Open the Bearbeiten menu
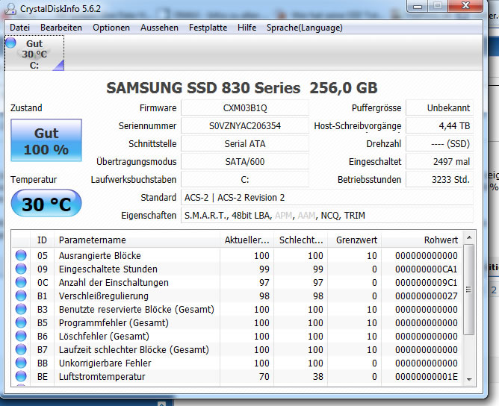This screenshot has width=499, height=406. pyautogui.click(x=61, y=28)
